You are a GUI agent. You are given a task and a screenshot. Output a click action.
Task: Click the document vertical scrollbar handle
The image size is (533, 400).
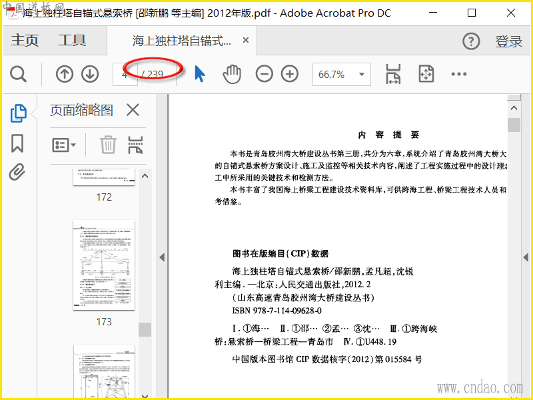(514, 125)
